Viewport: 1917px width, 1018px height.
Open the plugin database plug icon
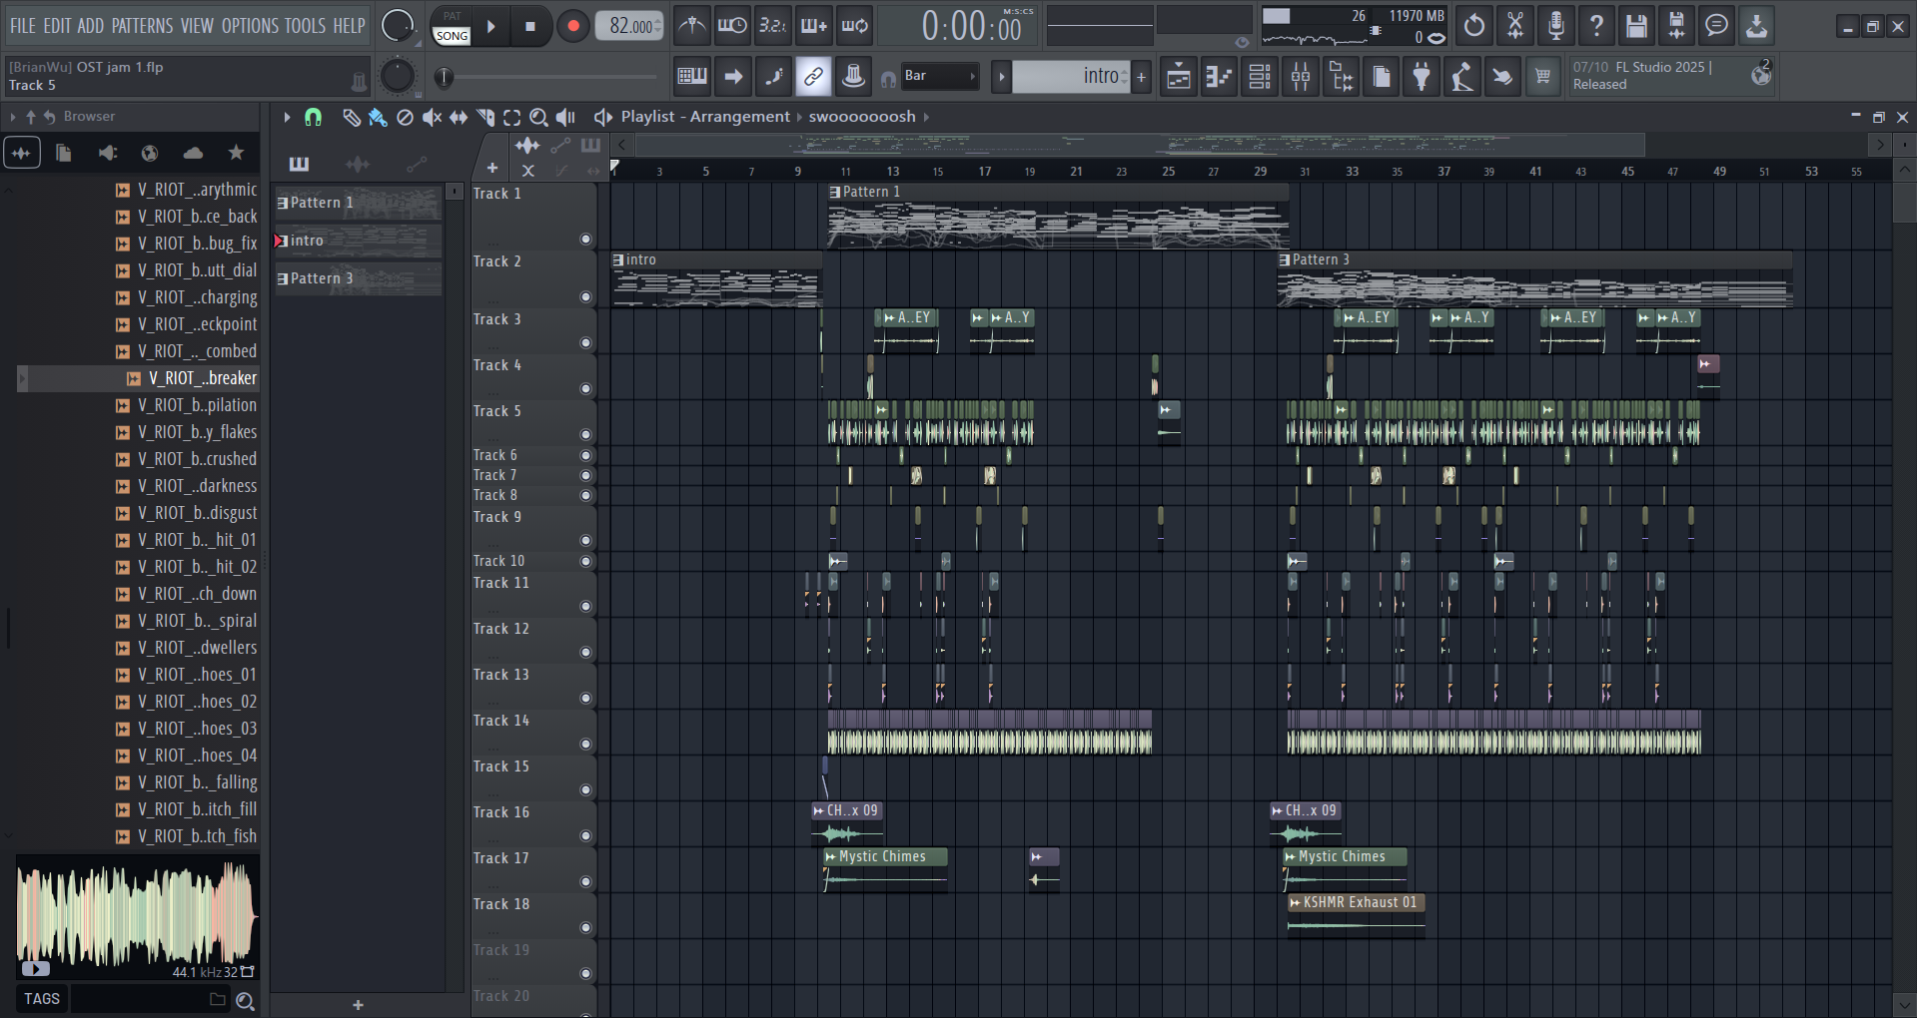point(1421,77)
